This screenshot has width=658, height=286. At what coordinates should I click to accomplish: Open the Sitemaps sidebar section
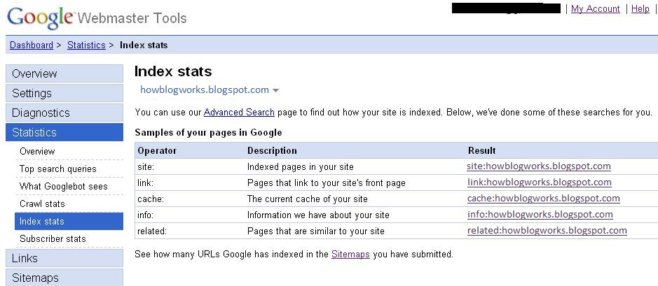[64, 277]
